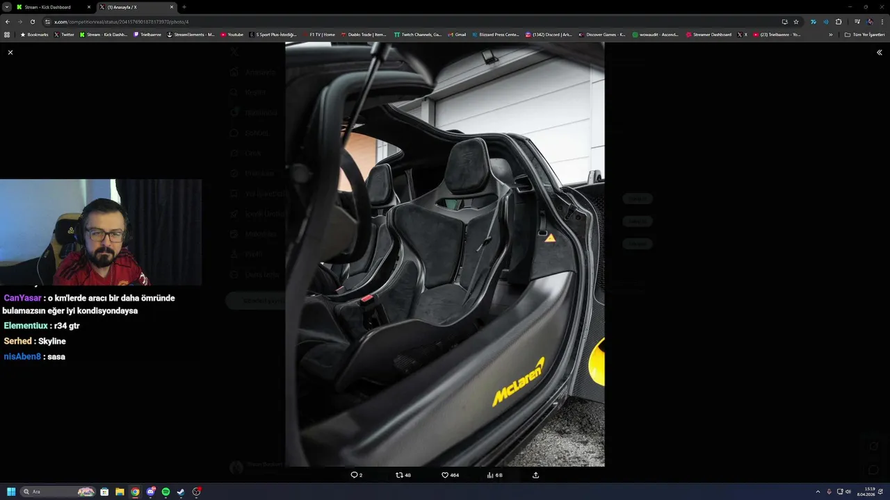Screen dimensions: 890x500
Task: Expand the hidden bookmarks overflow chevron
Action: [x=830, y=34]
